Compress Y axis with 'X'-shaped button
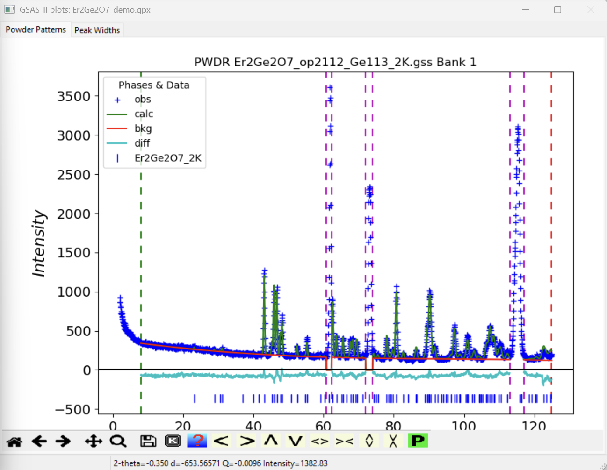Viewport: 607px width, 470px height. pos(393,441)
